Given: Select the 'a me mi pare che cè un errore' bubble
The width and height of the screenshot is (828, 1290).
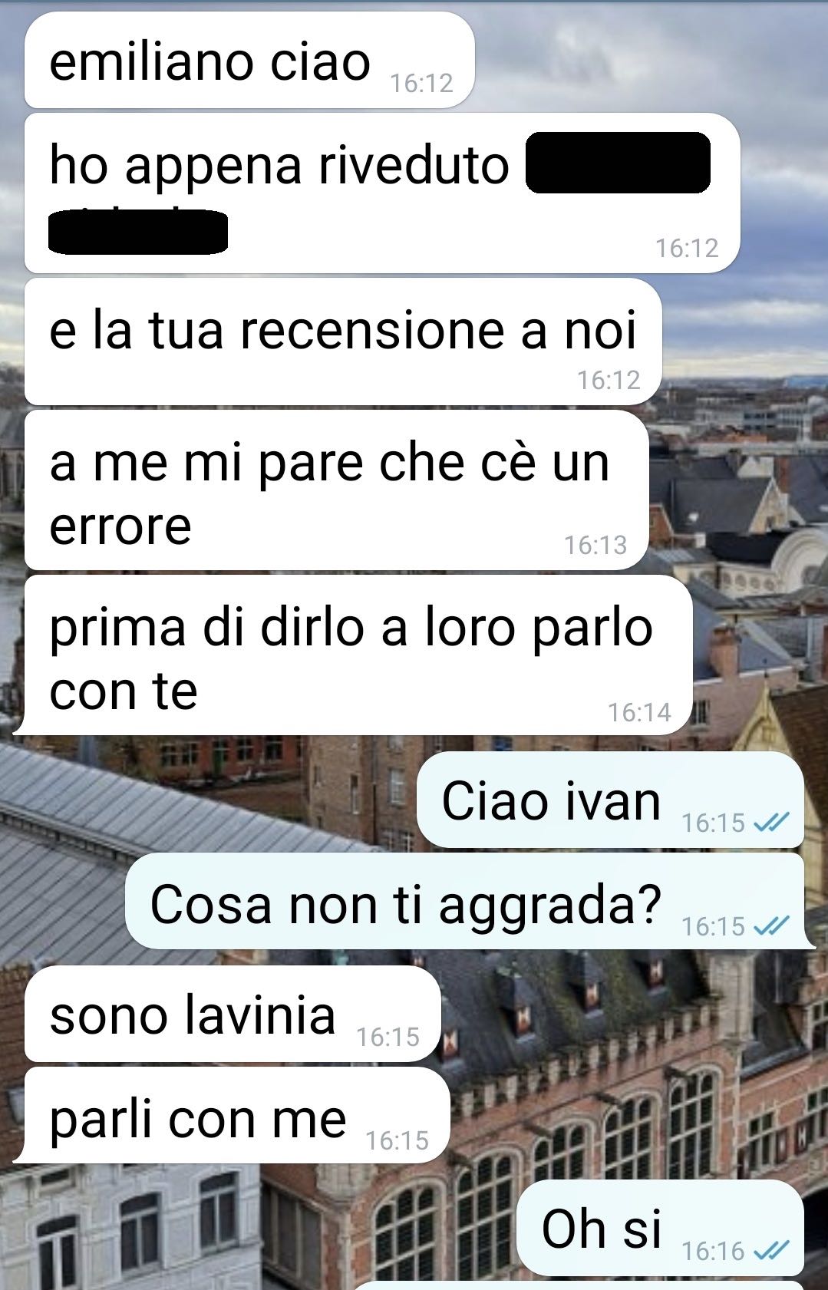Looking at the screenshot, I should pos(337,490).
